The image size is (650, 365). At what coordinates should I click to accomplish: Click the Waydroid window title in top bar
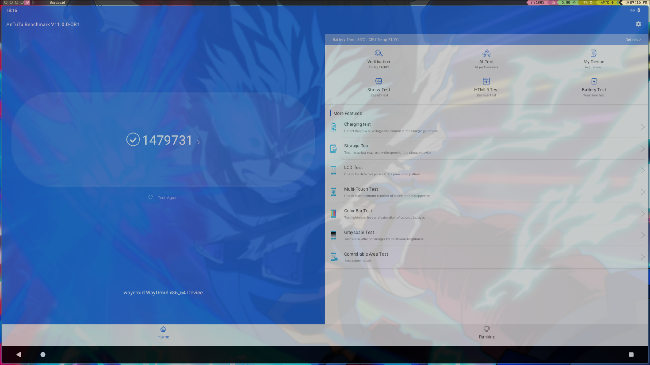point(57,2)
